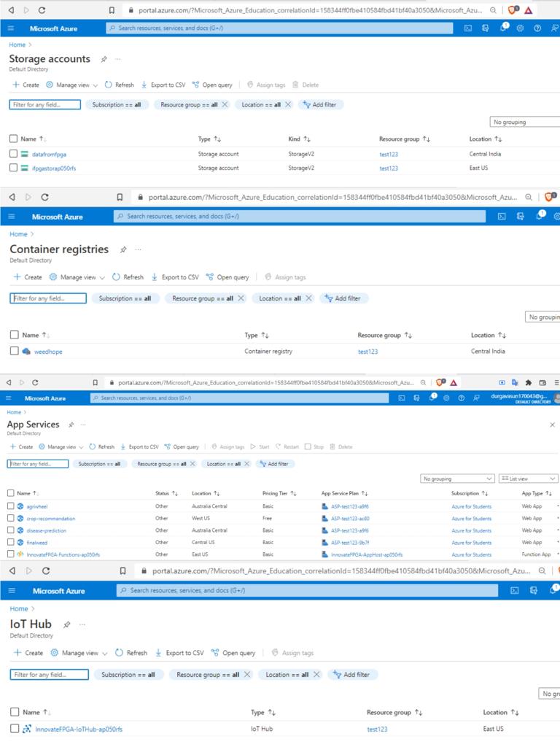Sort Storage accounts by Kind column
The width and height of the screenshot is (560, 747).
[299, 139]
